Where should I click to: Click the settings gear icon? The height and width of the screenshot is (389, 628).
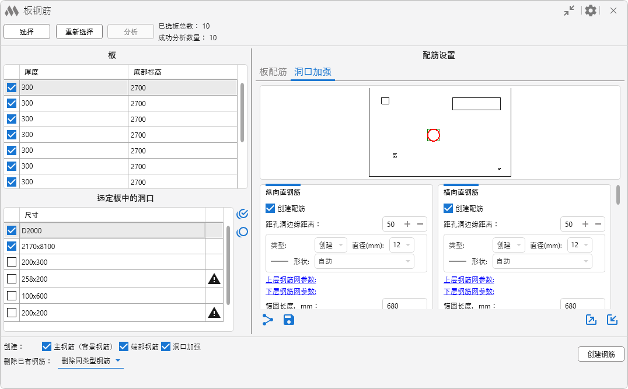coord(591,10)
